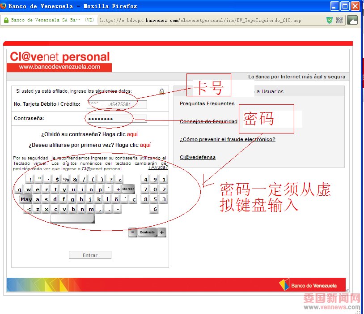This screenshot has height=314, width=364.
Task: Increase contrast with the Contraste plus button
Action: click(x=162, y=232)
